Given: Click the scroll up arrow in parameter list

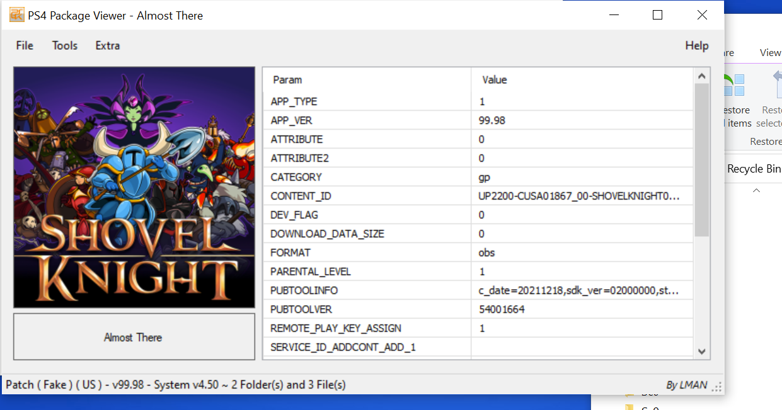Looking at the screenshot, I should (701, 76).
